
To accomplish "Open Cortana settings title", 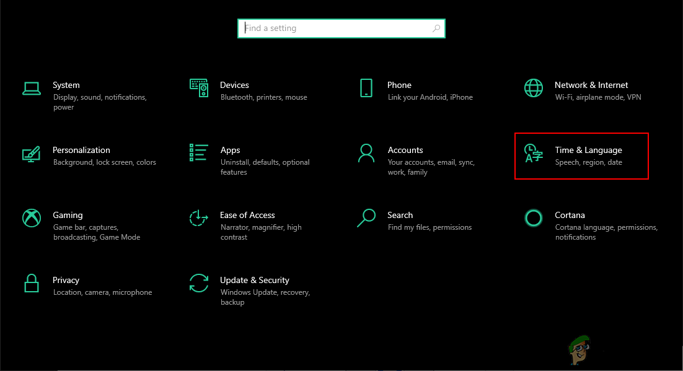I will [x=570, y=215].
